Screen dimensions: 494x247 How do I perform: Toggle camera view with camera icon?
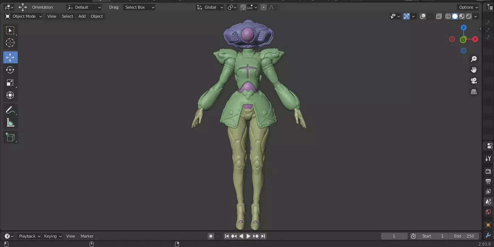pyautogui.click(x=474, y=81)
